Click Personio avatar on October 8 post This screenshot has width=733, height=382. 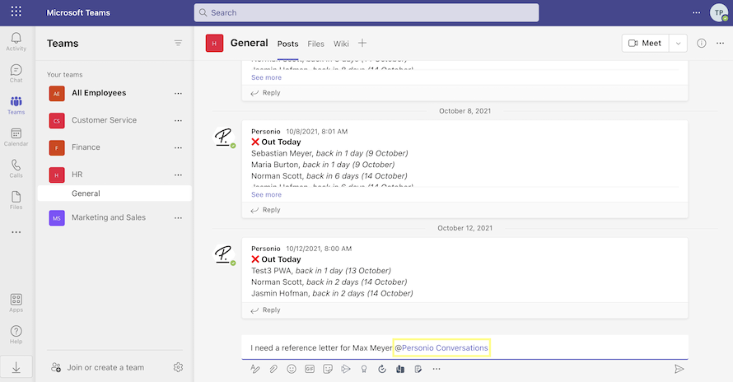click(223, 137)
